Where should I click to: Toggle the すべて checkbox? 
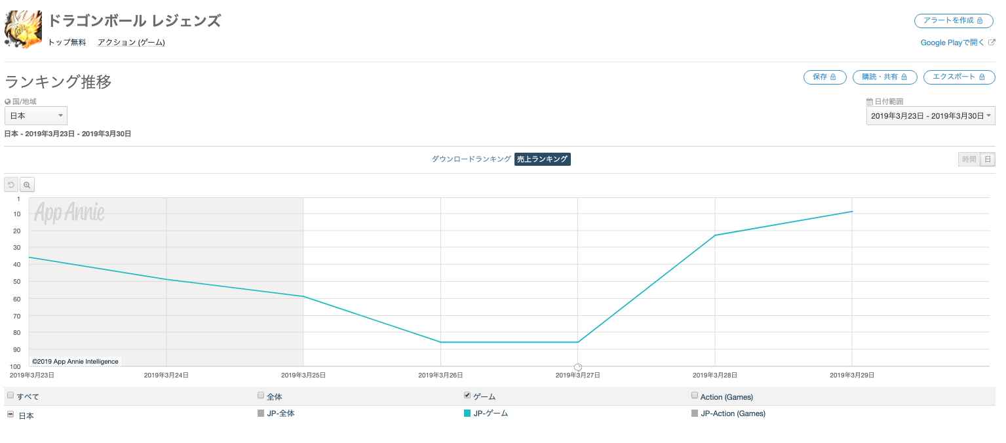pyautogui.click(x=10, y=396)
